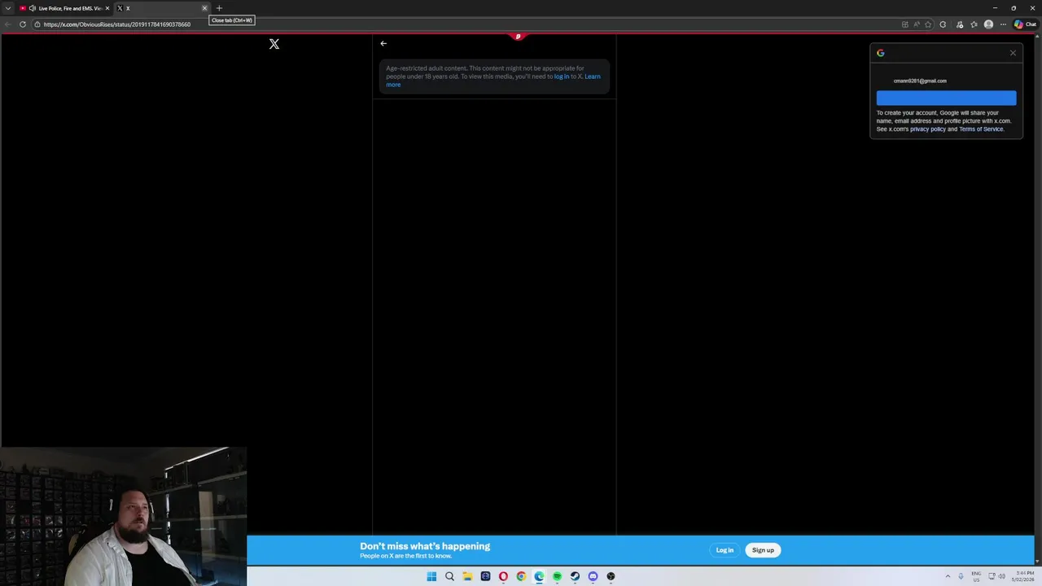Go back using the post's back arrow

pos(383,44)
